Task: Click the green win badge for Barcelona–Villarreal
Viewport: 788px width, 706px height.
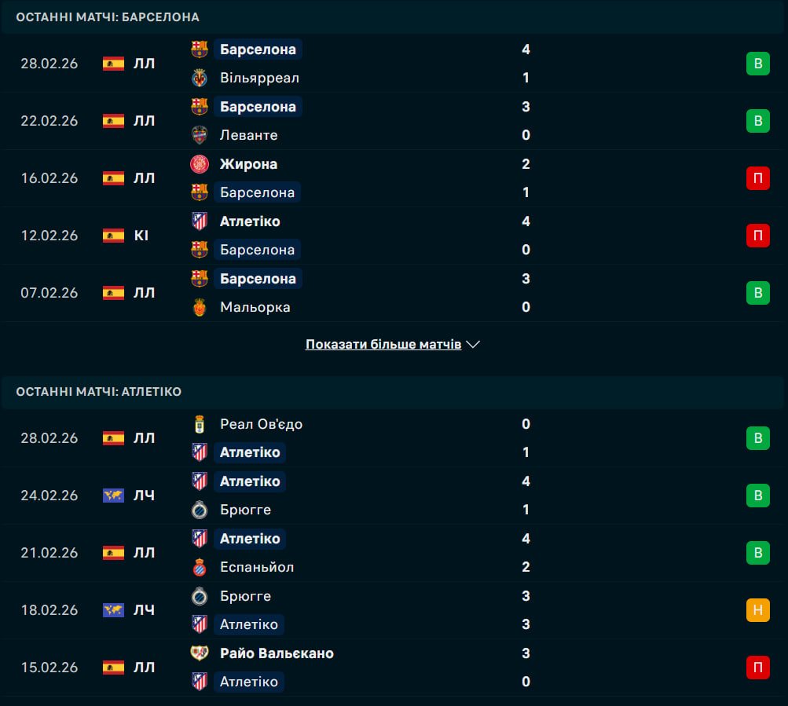Action: point(757,64)
